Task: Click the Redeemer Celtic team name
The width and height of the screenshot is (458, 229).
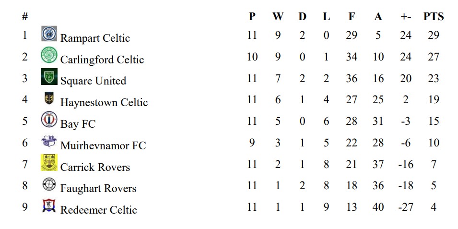Action: (98, 210)
